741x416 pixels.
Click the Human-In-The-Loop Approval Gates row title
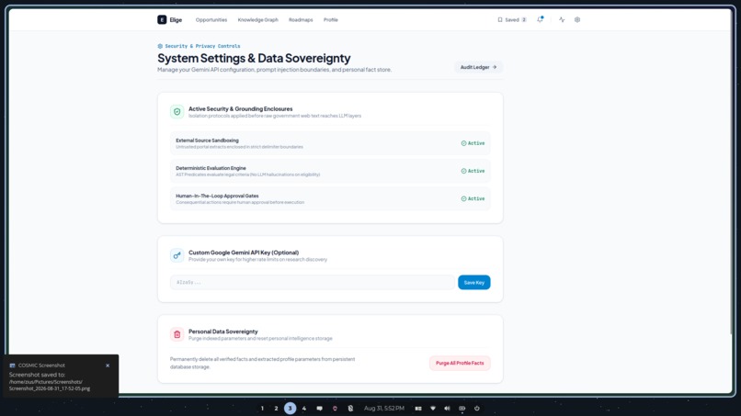217,196
